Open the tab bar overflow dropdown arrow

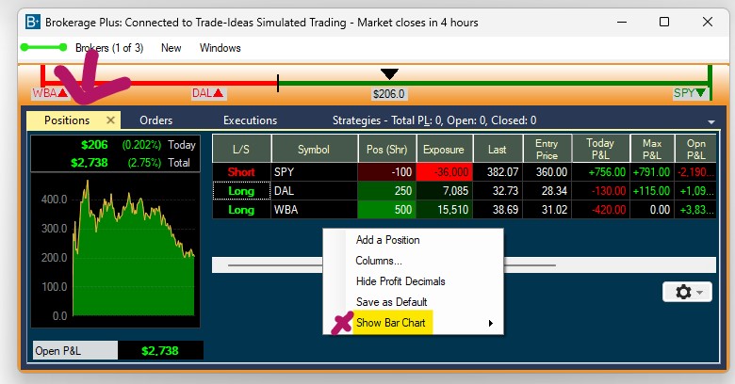[x=710, y=122]
